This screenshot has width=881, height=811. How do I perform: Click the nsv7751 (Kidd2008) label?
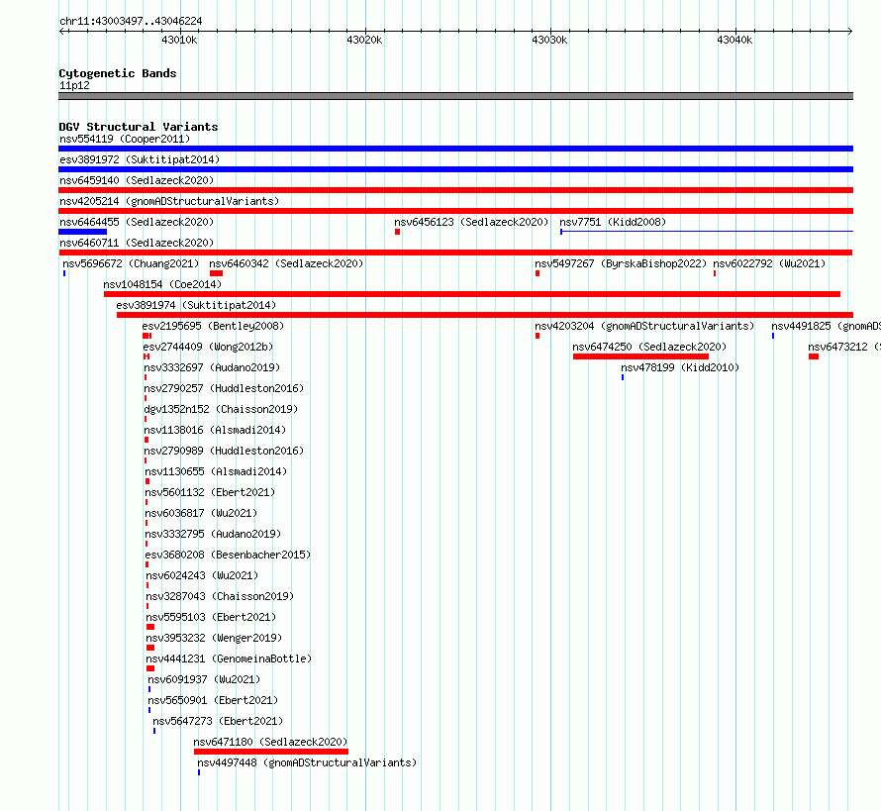pos(613,222)
